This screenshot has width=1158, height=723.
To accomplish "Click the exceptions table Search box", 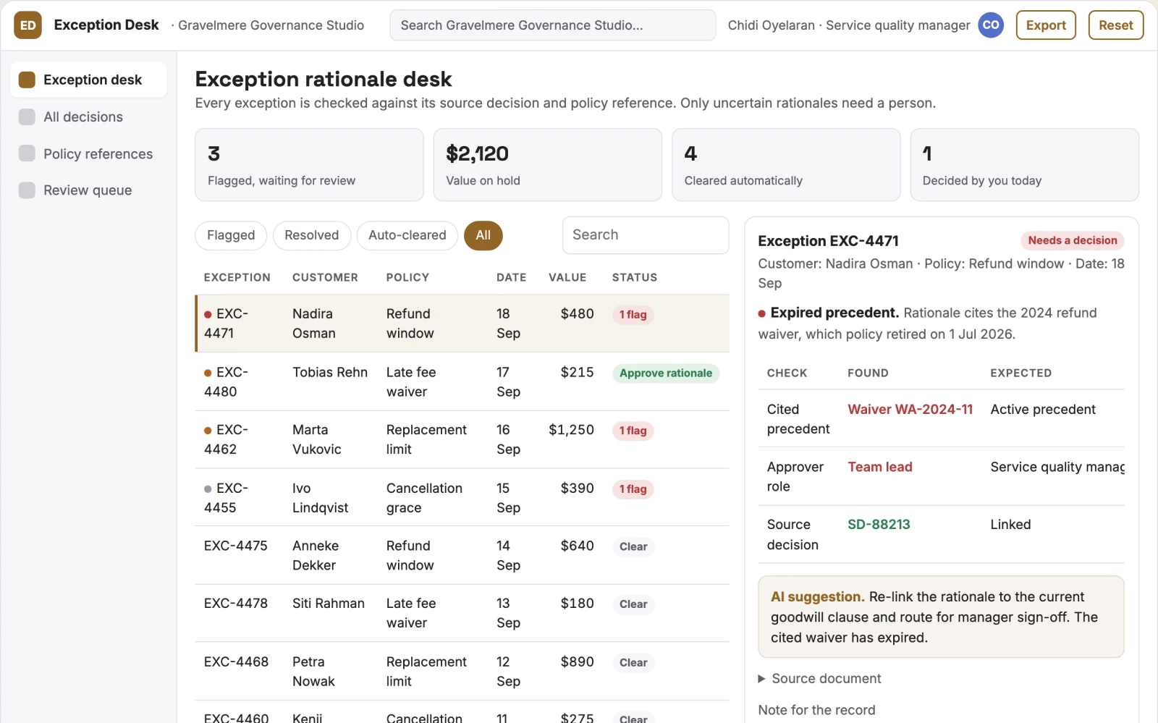I will pyautogui.click(x=646, y=235).
